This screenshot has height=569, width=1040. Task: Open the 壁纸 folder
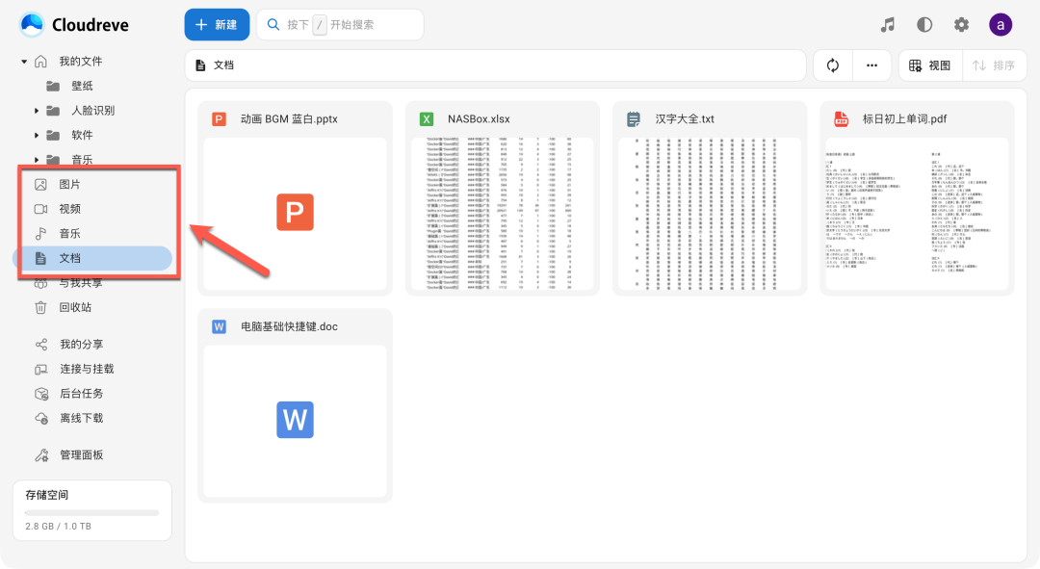tap(82, 86)
